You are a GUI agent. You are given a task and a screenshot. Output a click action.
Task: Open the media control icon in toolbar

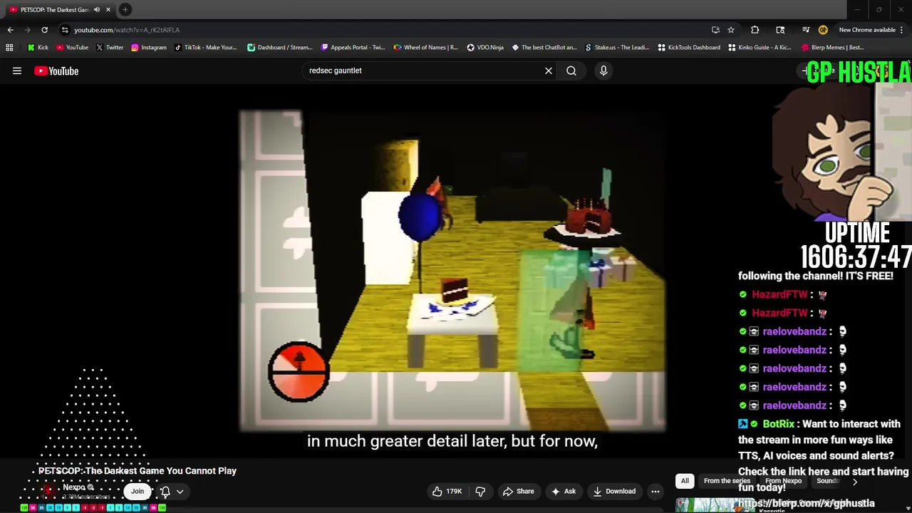[x=806, y=30]
